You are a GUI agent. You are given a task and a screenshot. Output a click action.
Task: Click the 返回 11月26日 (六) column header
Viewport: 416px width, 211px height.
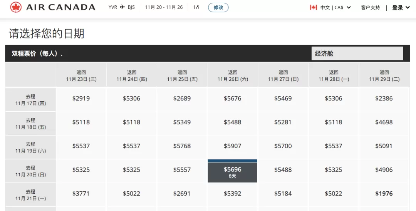pos(233,75)
